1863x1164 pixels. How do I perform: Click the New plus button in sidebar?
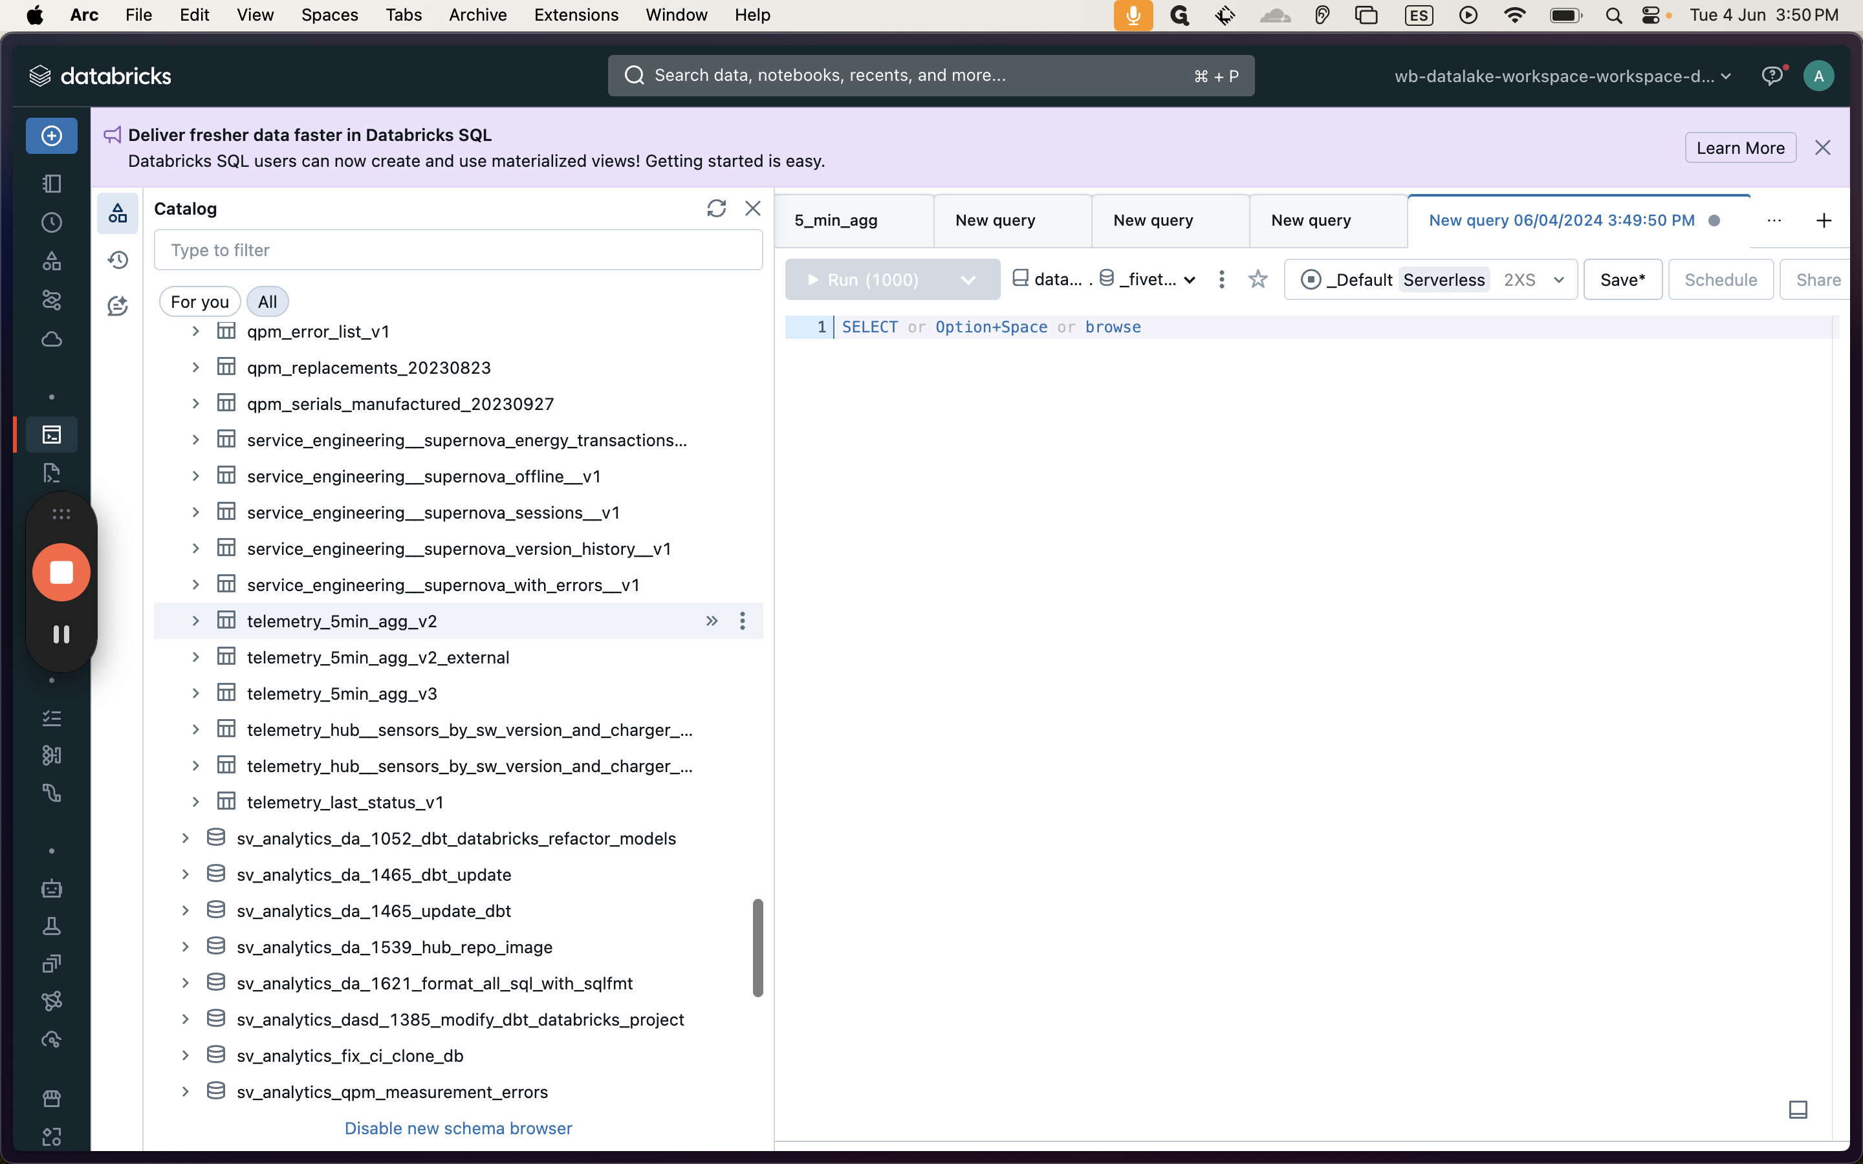tap(52, 136)
